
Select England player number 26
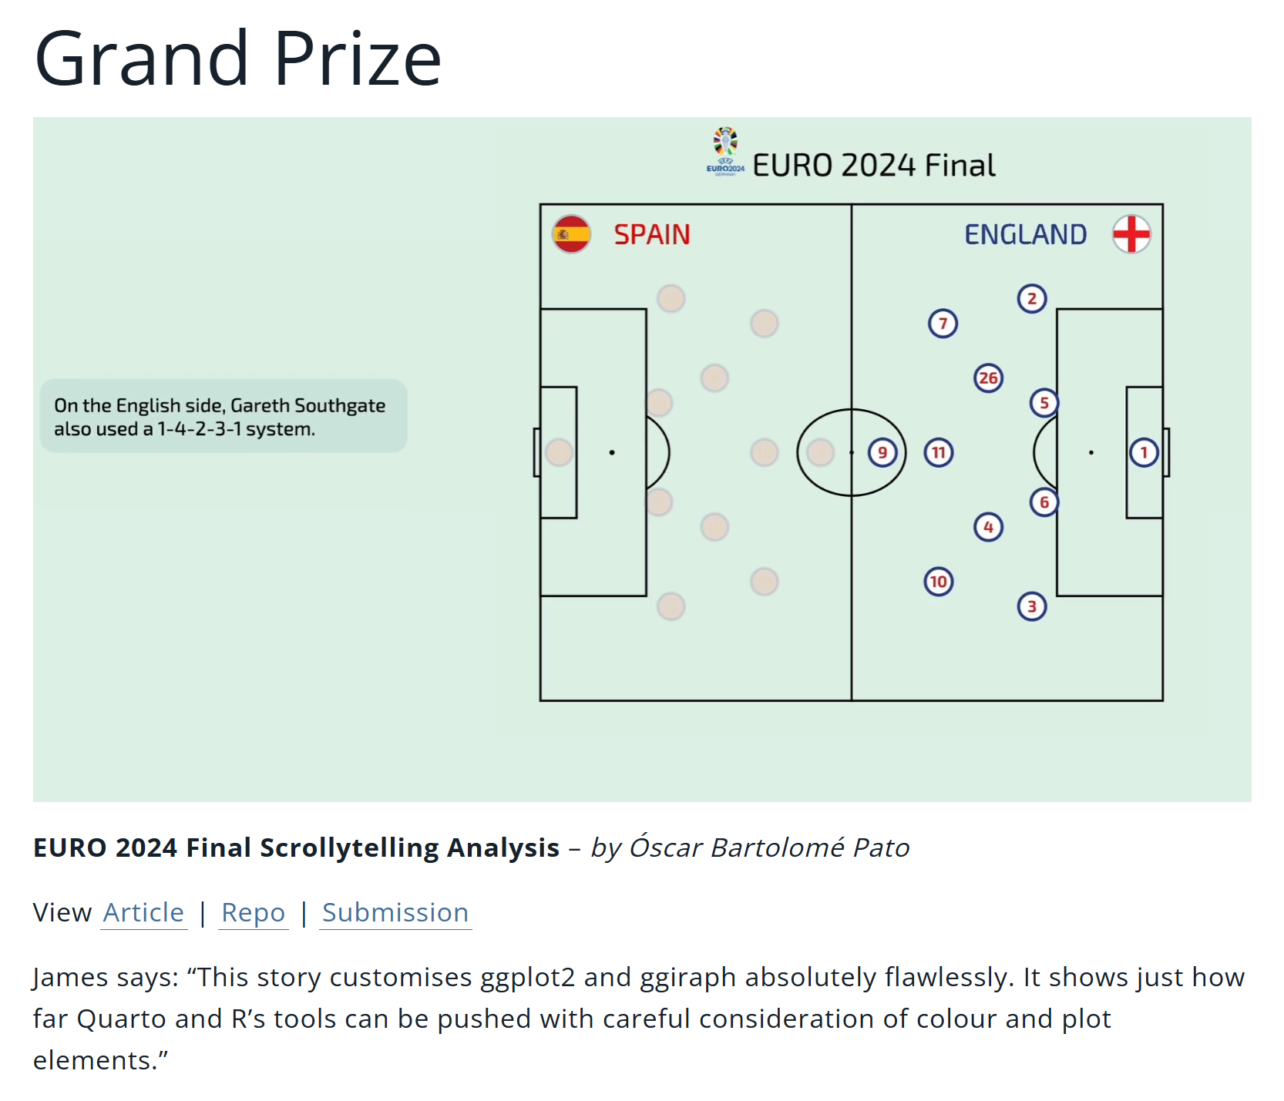tap(988, 378)
